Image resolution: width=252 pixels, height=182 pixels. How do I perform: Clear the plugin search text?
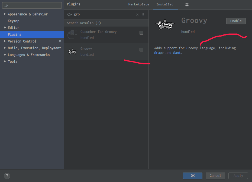137,15
